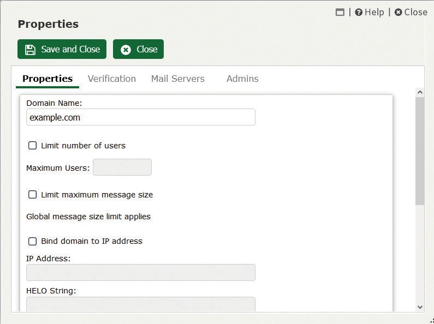Click the circled X Close icon in header
Screen dimensions: 434x324
[398, 12]
